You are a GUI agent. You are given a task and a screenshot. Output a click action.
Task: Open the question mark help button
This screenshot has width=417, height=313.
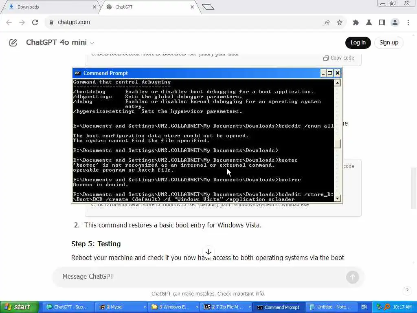pos(407,290)
